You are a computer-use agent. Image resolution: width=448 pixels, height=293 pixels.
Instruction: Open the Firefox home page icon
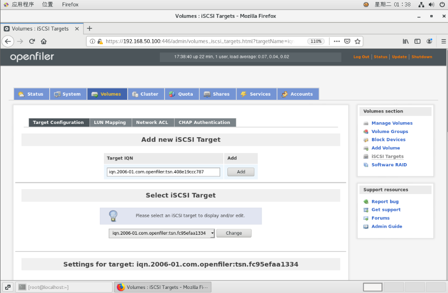44,41
